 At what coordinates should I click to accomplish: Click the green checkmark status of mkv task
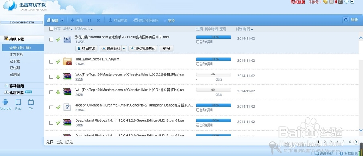pos(58,39)
